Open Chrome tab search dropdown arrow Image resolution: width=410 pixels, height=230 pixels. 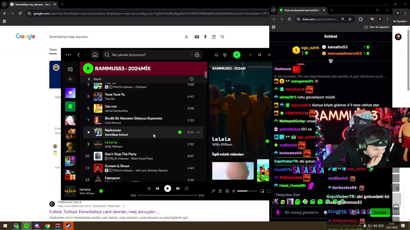[4, 4]
